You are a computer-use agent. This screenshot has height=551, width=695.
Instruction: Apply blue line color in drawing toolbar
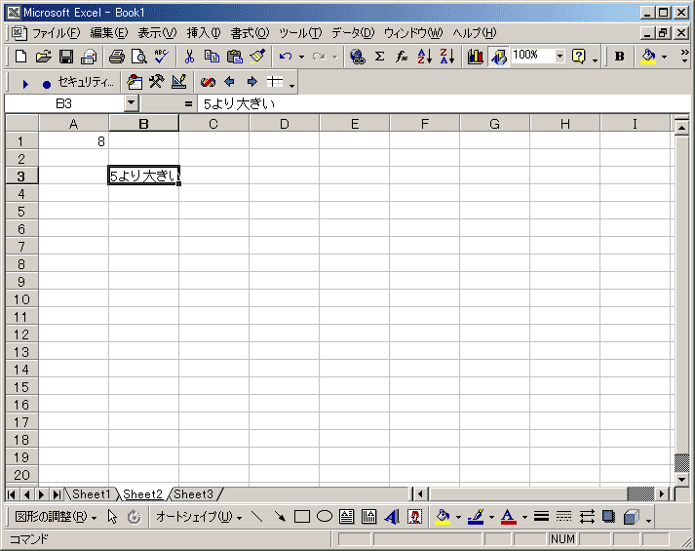[x=475, y=517]
